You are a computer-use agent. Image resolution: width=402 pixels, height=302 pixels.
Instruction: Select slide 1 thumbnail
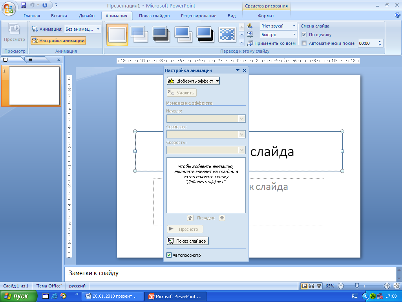click(35, 85)
